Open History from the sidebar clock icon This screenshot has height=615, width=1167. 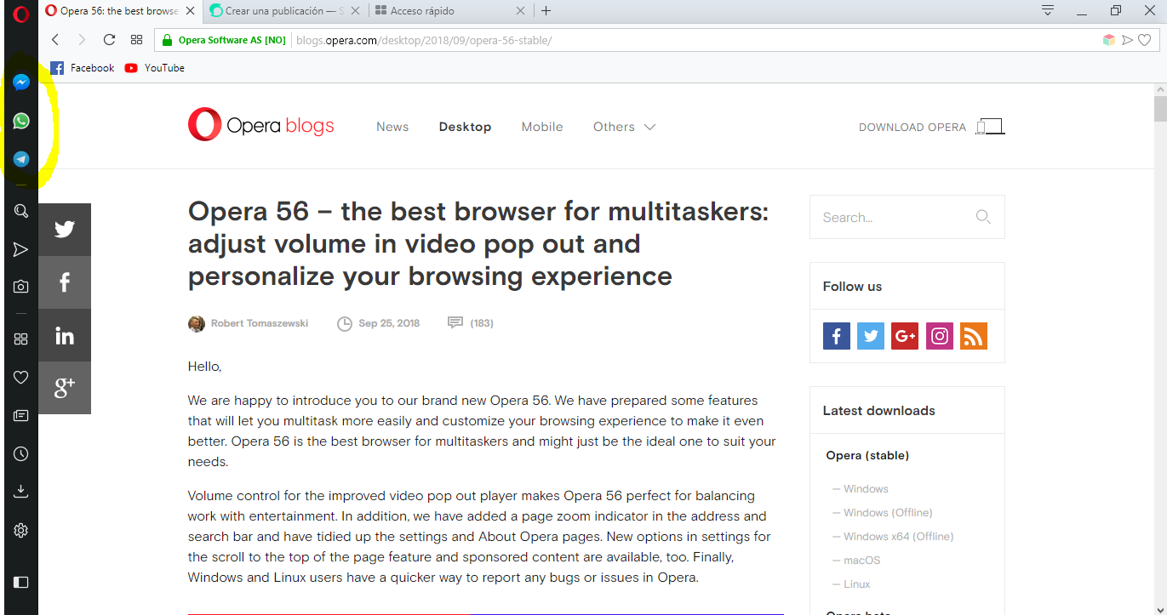point(21,454)
